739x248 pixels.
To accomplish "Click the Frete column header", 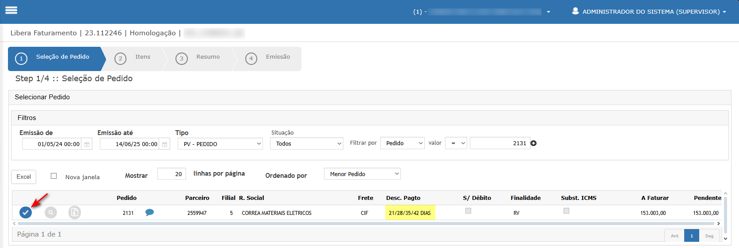I will (x=366, y=198).
